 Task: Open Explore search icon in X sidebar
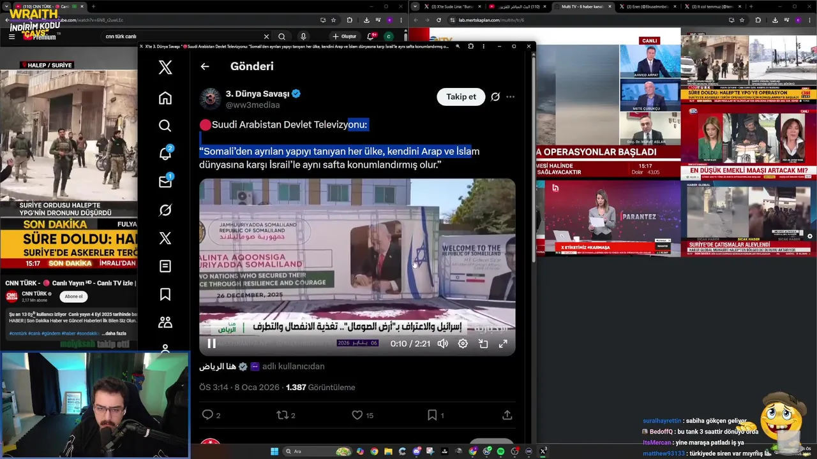(165, 126)
